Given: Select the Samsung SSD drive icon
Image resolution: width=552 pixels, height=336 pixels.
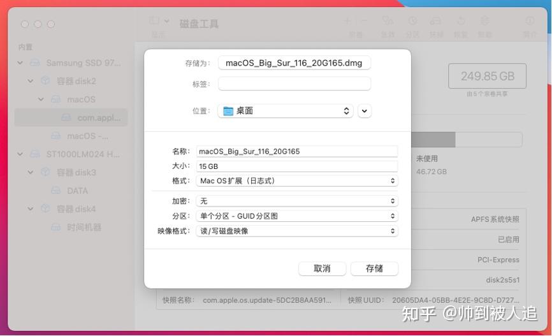Looking at the screenshot, I should 34,62.
